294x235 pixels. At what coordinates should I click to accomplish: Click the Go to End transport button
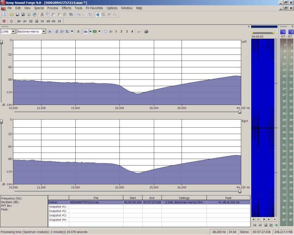(60, 21)
